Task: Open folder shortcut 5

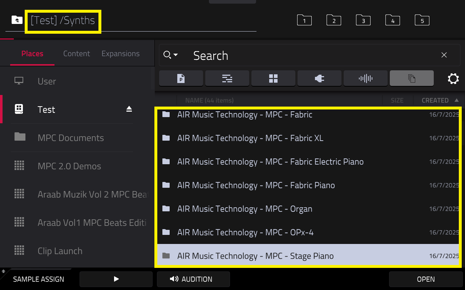Action: tap(422, 20)
